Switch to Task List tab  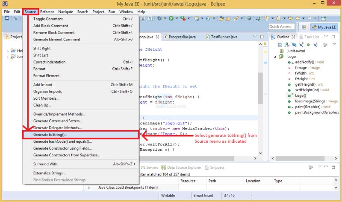(x=309, y=37)
